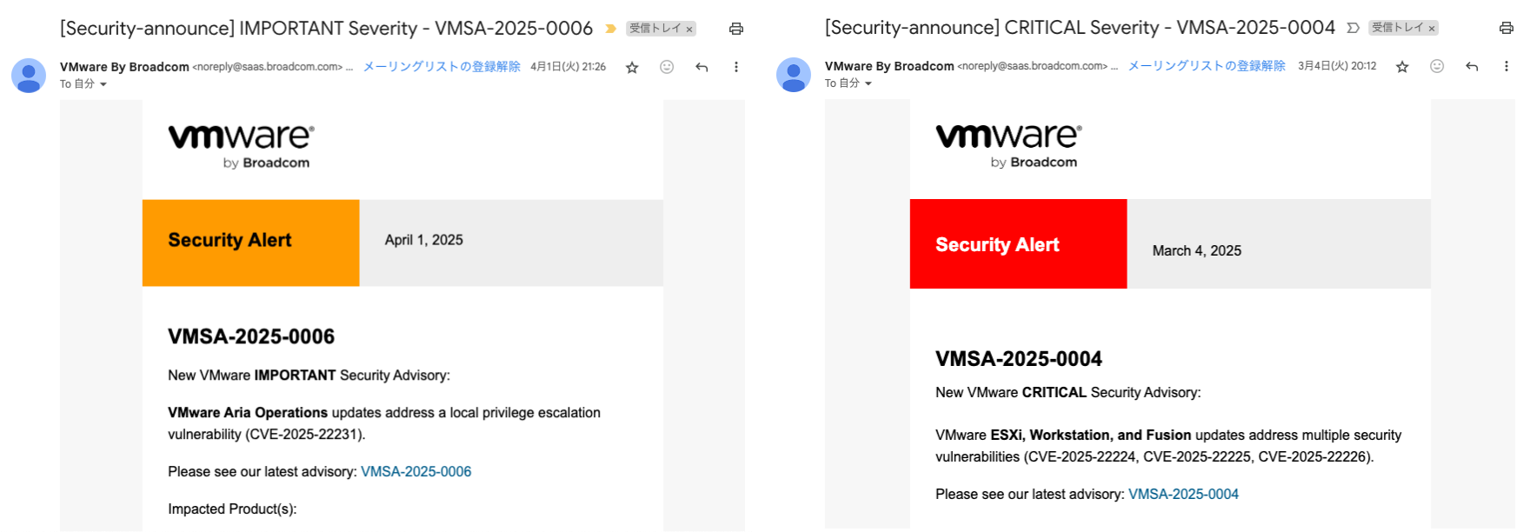
Task: Click the orange Security Alert banner
Action: [x=250, y=243]
